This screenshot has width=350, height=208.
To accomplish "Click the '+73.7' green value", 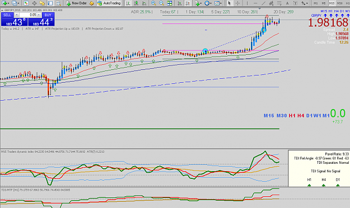I will [x=338, y=122].
